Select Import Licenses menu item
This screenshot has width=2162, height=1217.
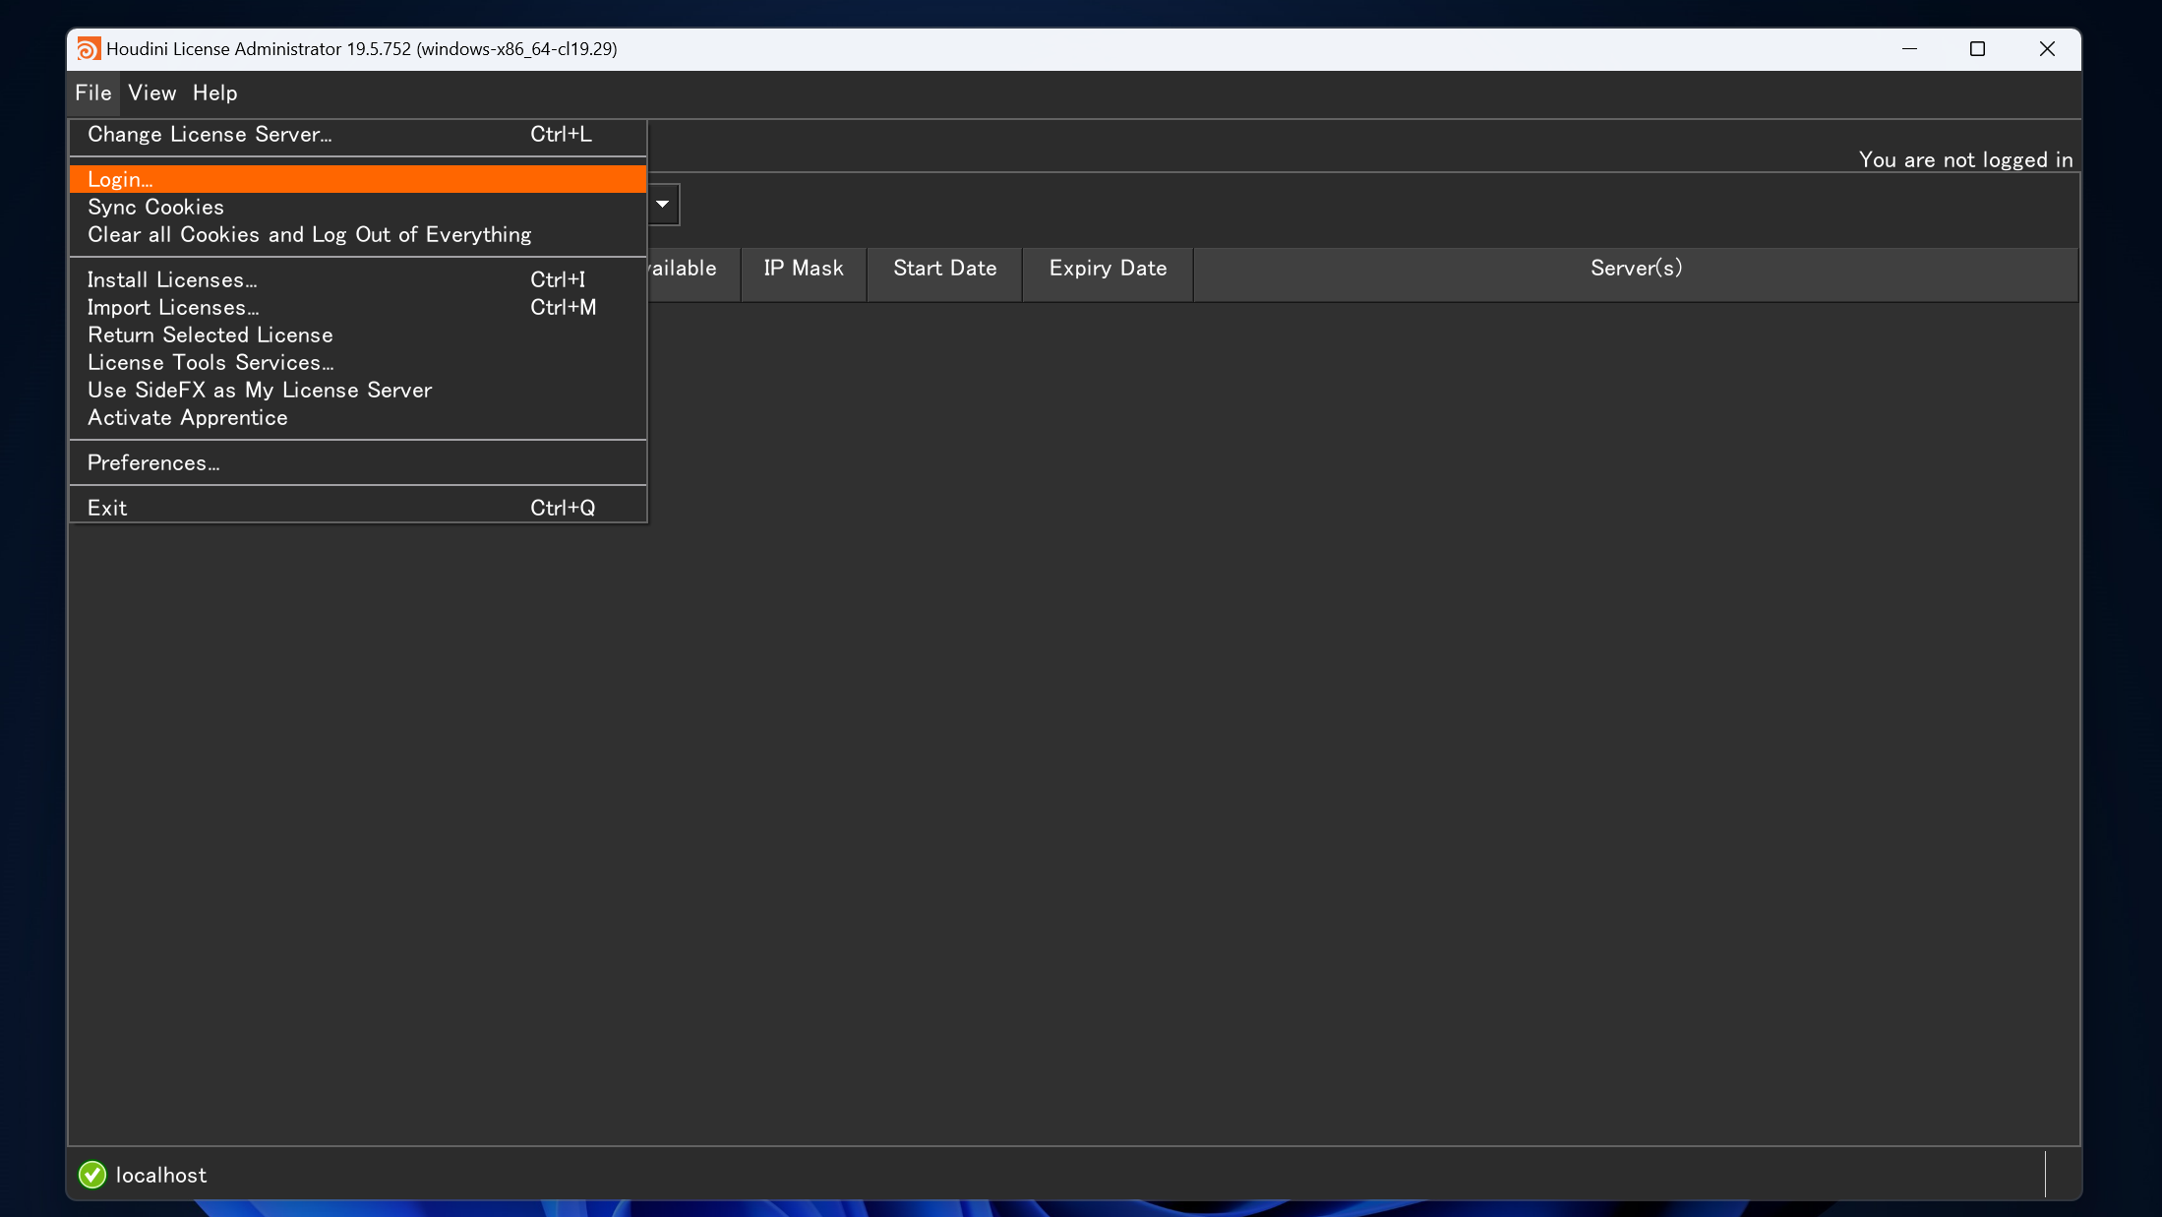(358, 307)
